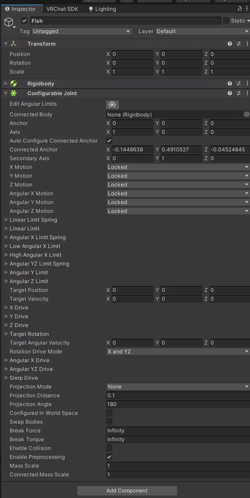
Task: Expand the Linear Limit Spring section
Action: coord(6,220)
